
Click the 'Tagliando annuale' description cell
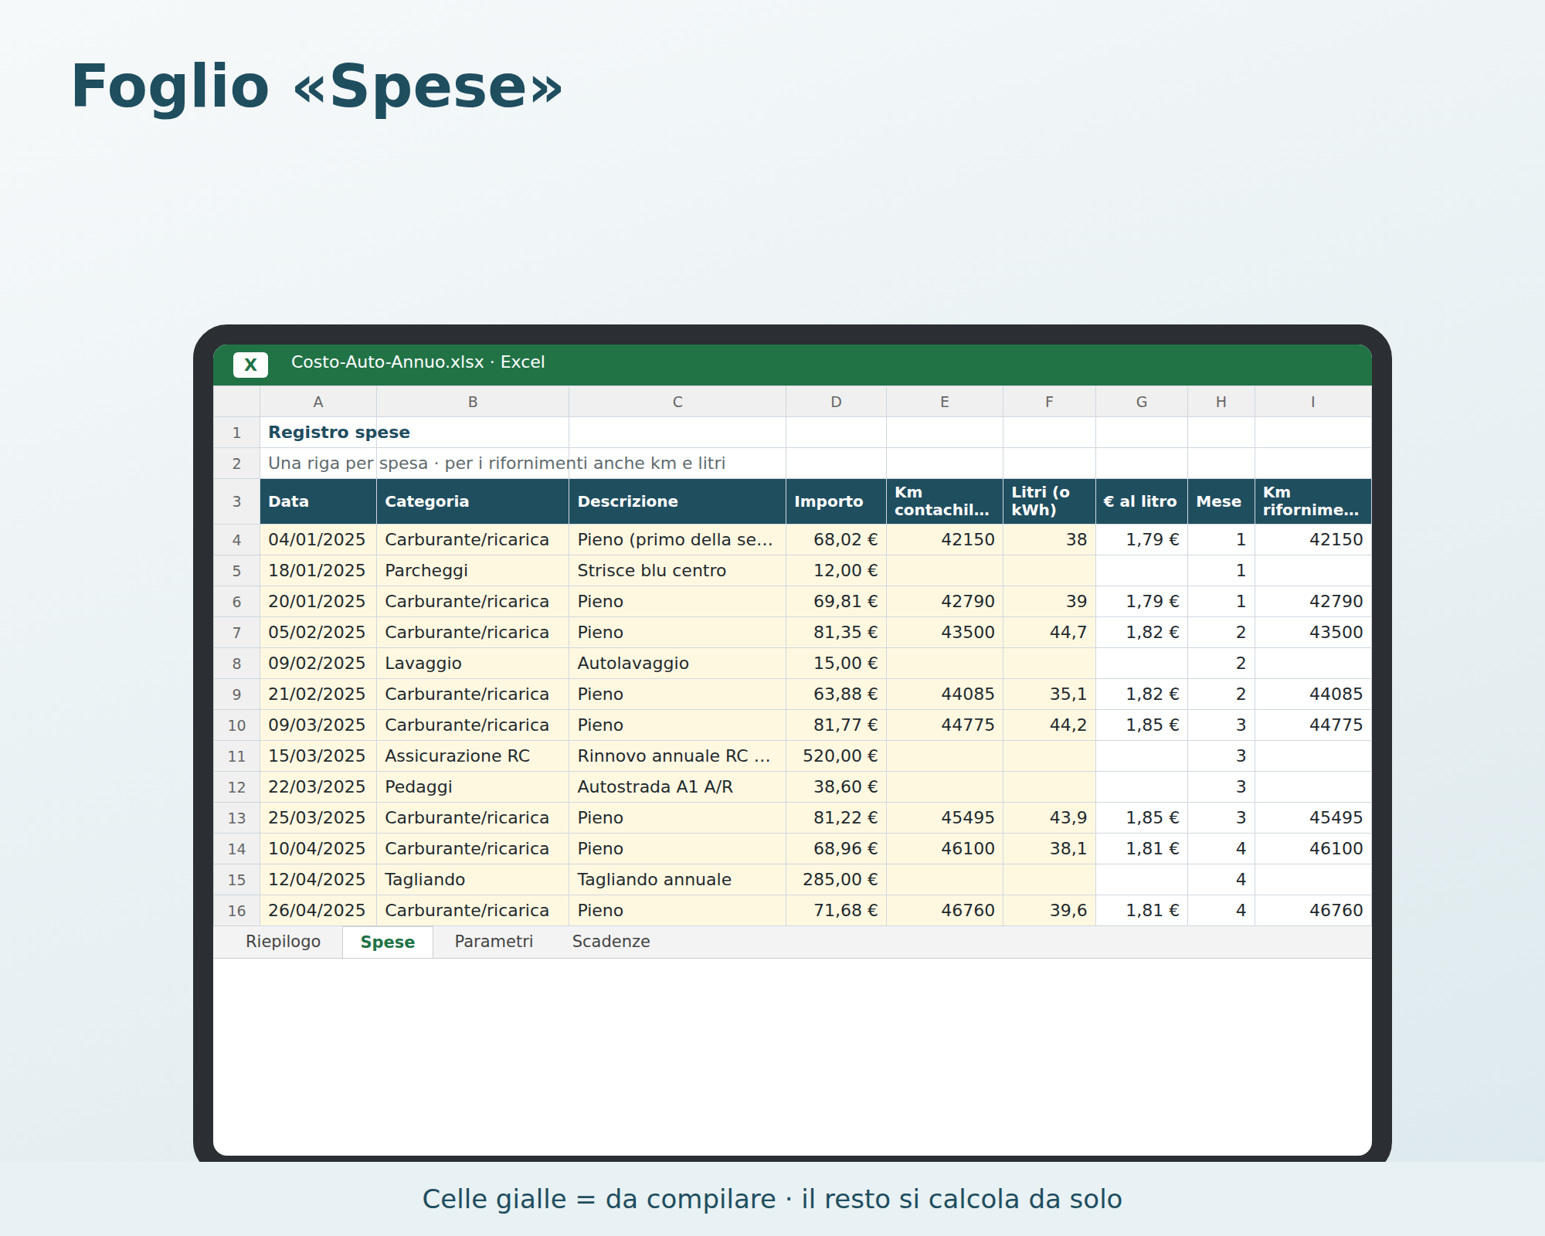coord(677,880)
